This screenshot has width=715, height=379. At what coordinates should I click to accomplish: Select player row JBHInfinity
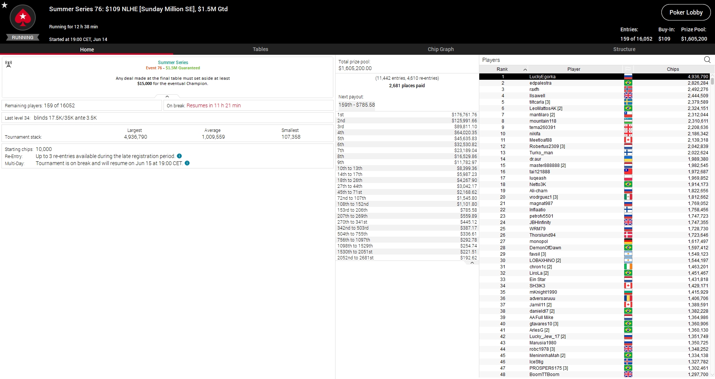click(x=595, y=222)
